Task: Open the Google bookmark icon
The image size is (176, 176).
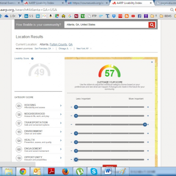Action: [x=70, y=16]
